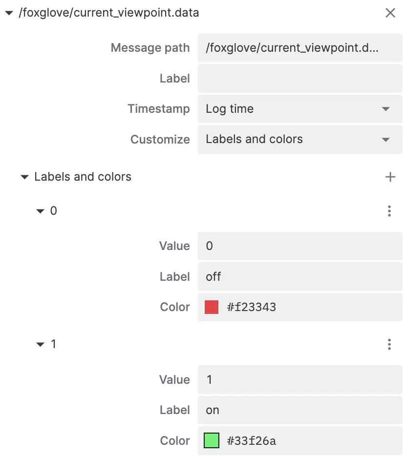This screenshot has width=405, height=458.
Task: Collapse the /foxglove/current_viewpoint.data section
Action: point(8,13)
